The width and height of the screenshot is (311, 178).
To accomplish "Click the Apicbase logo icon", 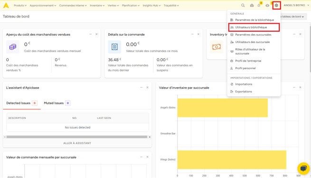I will tap(6, 5).
